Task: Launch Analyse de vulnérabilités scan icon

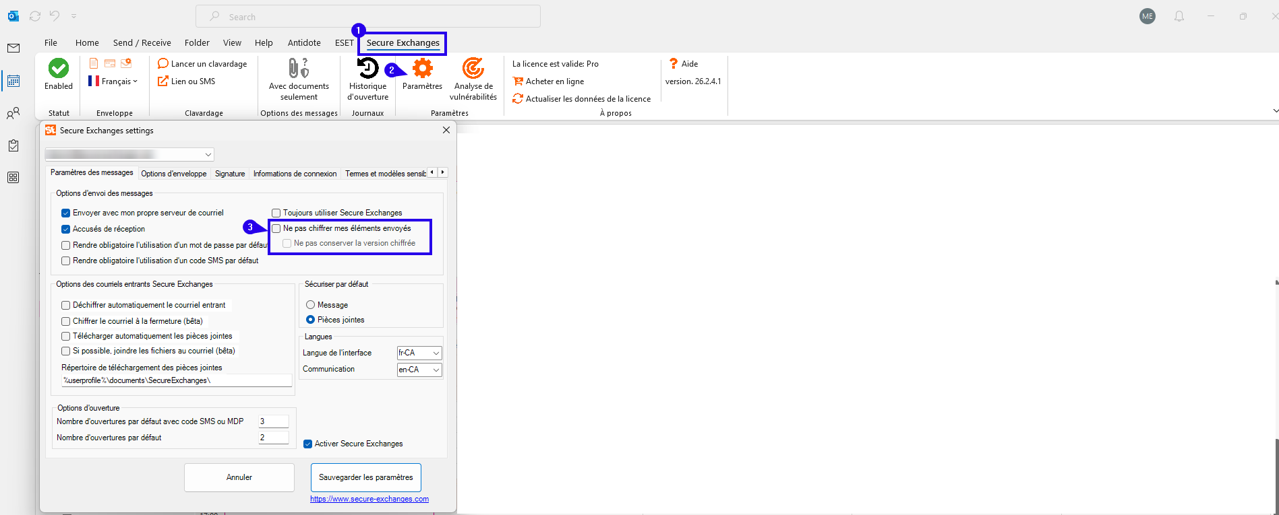Action: coord(473,68)
